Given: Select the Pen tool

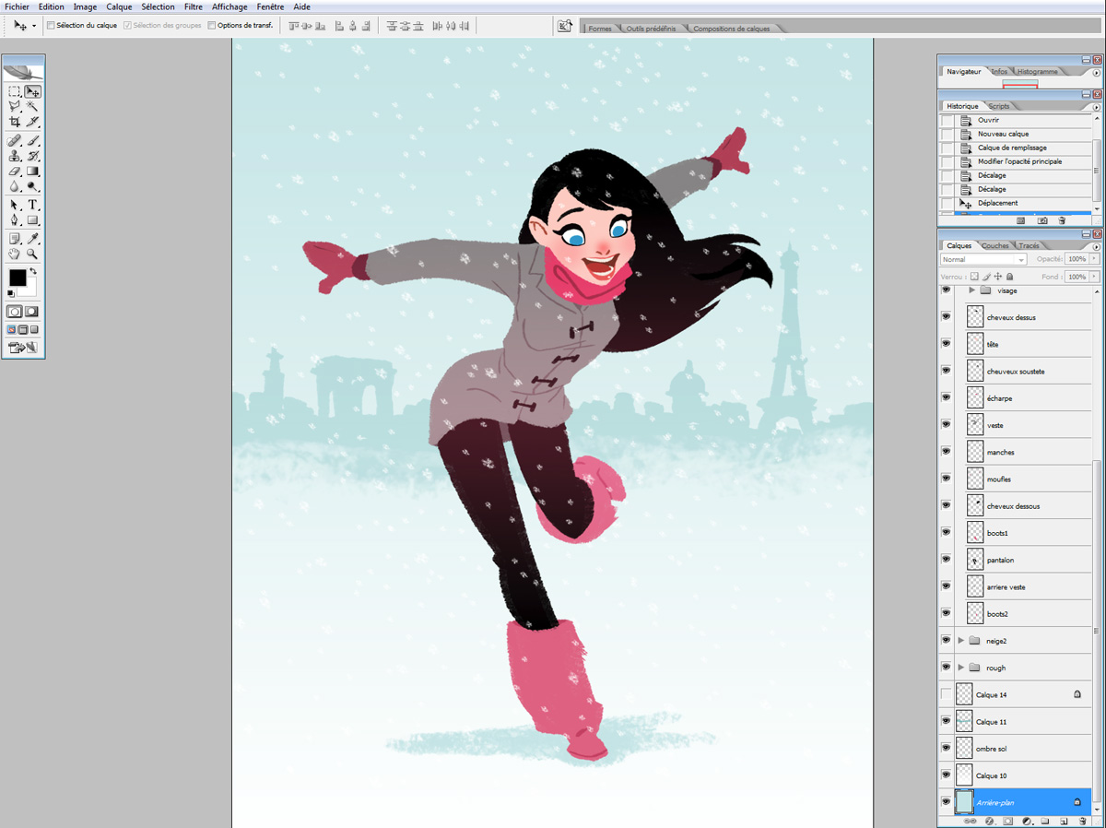Looking at the screenshot, I should point(15,220).
